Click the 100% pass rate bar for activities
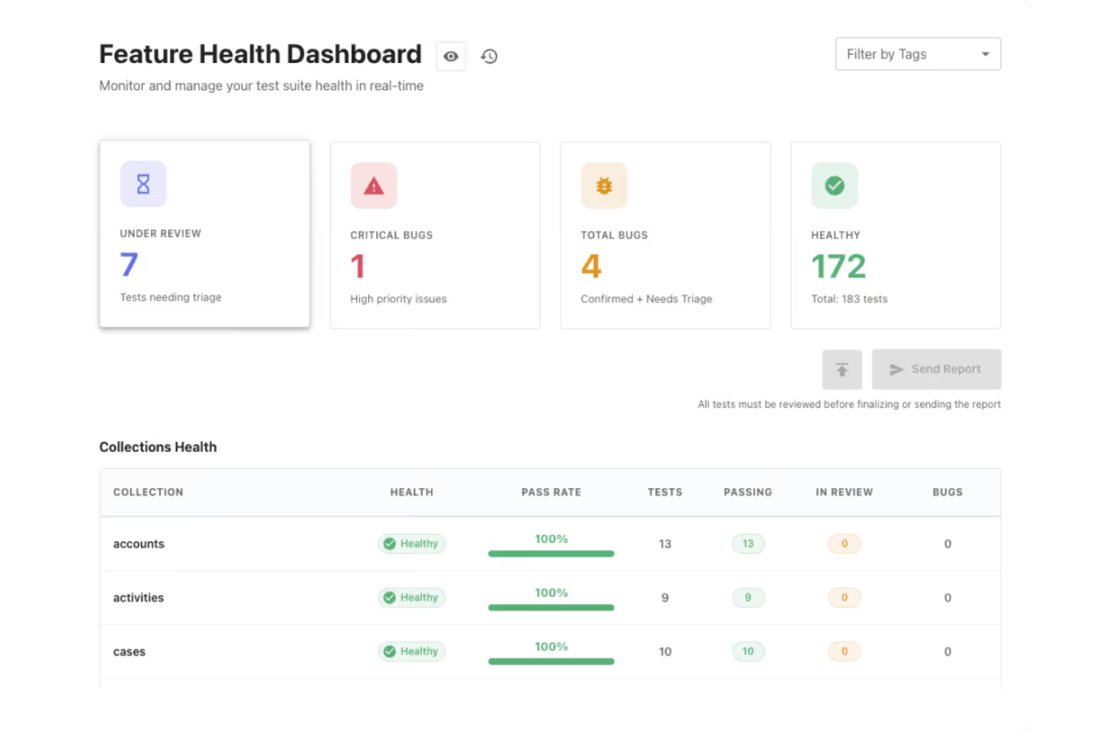This screenshot has height=730, width=1094. click(x=551, y=607)
